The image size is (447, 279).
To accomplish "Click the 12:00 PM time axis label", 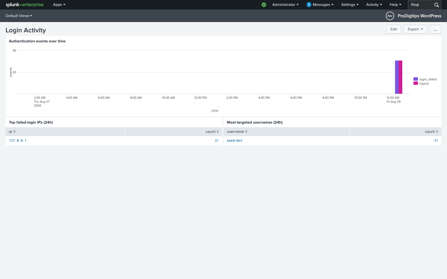I will 200,98.
